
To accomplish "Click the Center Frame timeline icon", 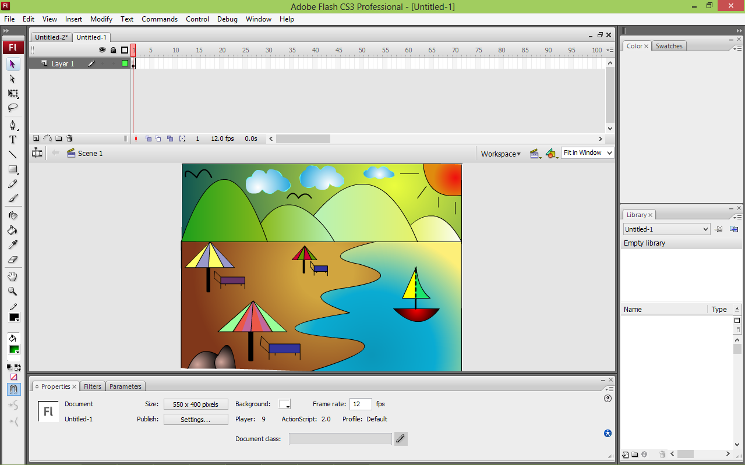I will click(x=136, y=139).
